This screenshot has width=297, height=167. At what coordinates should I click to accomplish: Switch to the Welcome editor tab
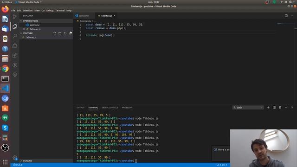click(x=84, y=16)
